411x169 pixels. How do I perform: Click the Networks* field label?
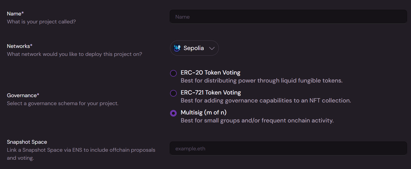20,46
